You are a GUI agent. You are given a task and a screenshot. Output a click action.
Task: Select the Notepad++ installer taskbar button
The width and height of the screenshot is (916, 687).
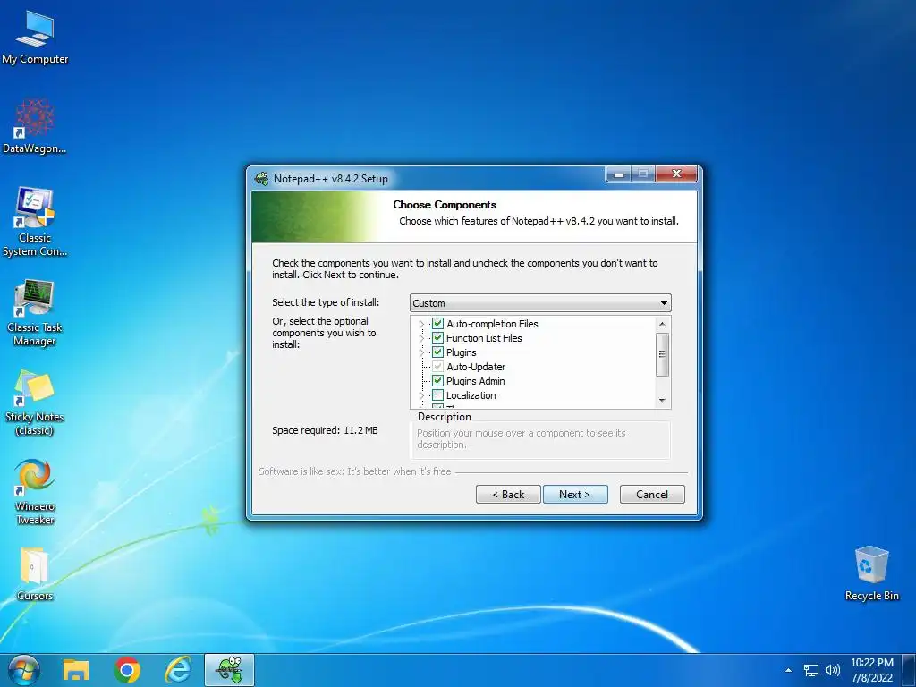(229, 670)
